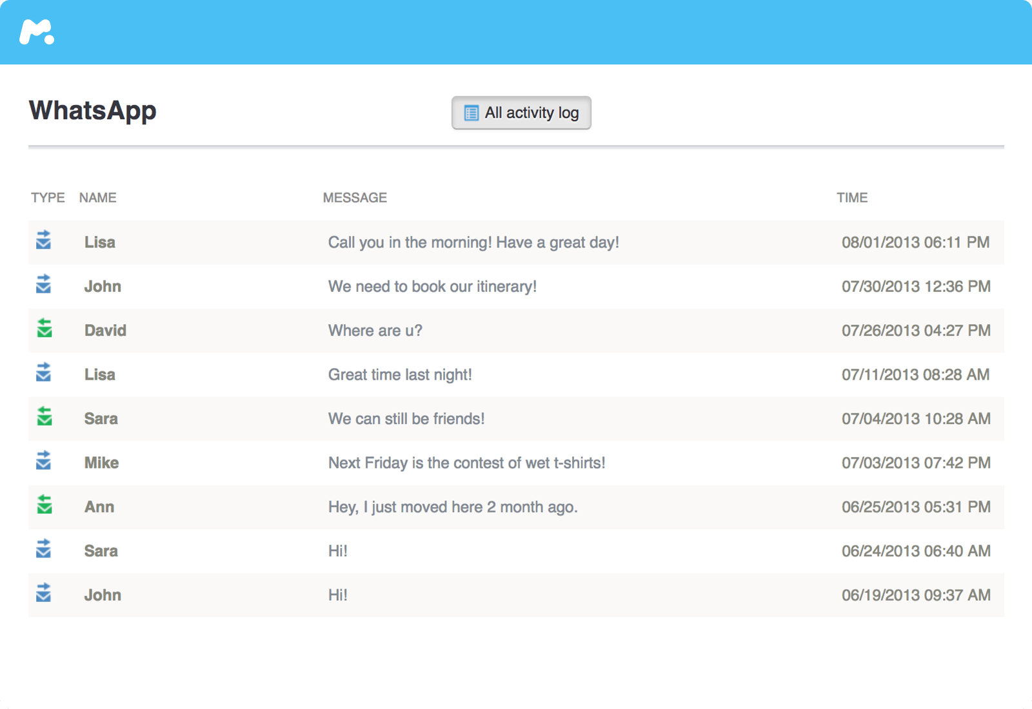This screenshot has height=709, width=1032.
Task: Select name Sara in the 07/04/2013 row
Action: point(101,419)
